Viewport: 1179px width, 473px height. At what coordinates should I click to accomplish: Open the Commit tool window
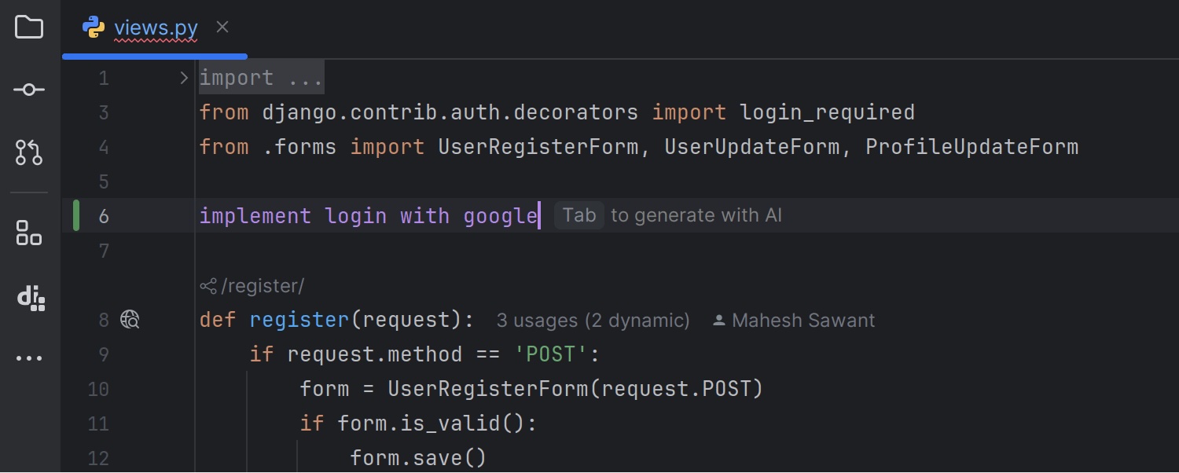click(x=28, y=89)
